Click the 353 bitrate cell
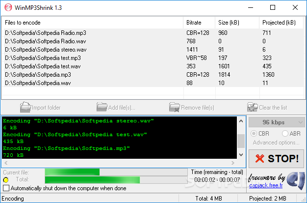Image resolution: width=307 pixels, height=203 pixels. pos(191,66)
